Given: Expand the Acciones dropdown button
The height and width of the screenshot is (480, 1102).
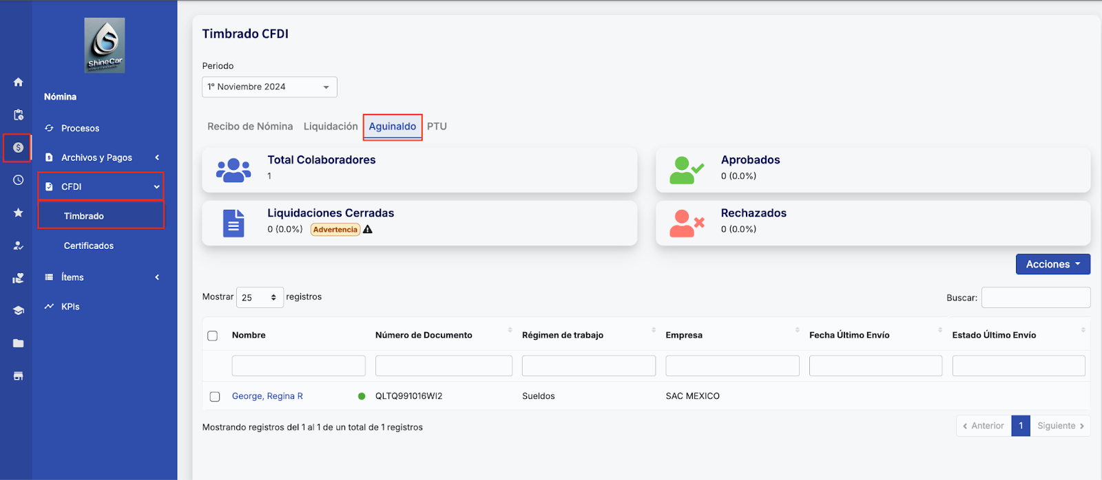Looking at the screenshot, I should coord(1052,264).
